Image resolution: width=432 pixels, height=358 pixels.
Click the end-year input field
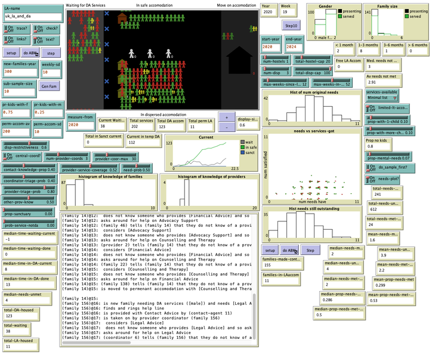point(294,47)
